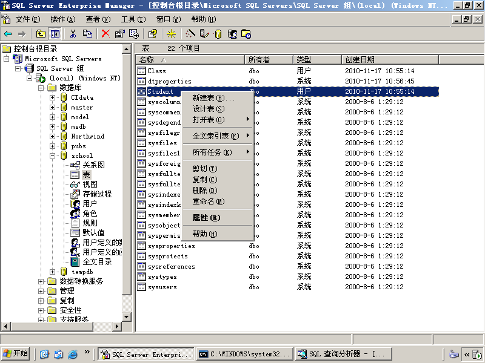
Task: Select the 全文目录 full-text catalogs node
Action: [x=97, y=262]
